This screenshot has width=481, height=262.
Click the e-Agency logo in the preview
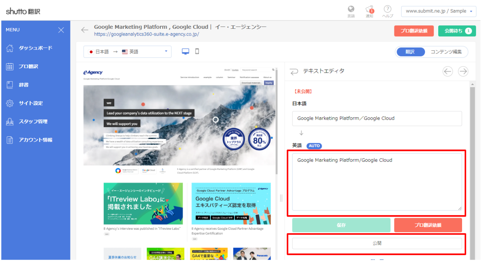[x=93, y=72]
